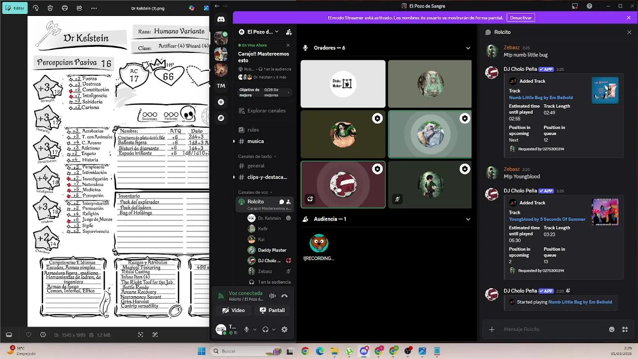Fit image to window in Photos
Image resolution: width=638 pixels, height=359 pixels.
click(141, 335)
